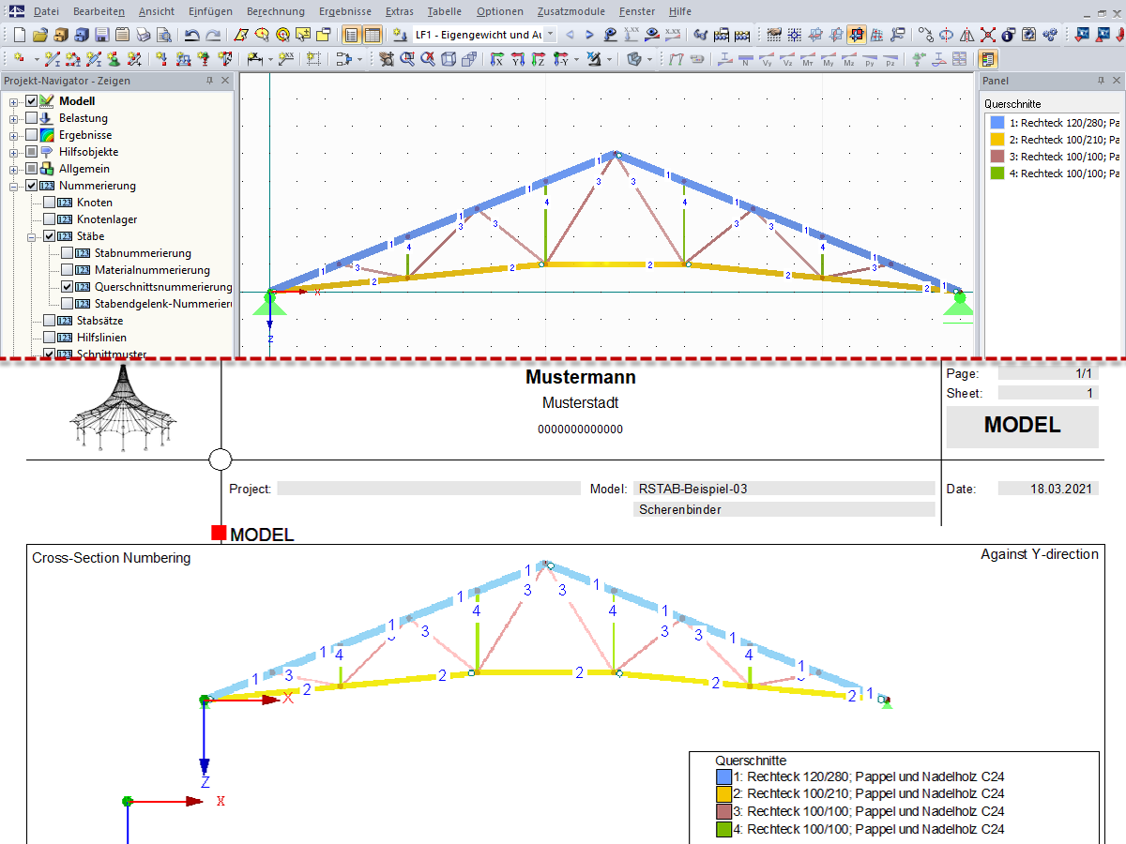Toggle the Project Navigator display icon
The width and height of the screenshot is (1126, 844).
[x=351, y=35]
